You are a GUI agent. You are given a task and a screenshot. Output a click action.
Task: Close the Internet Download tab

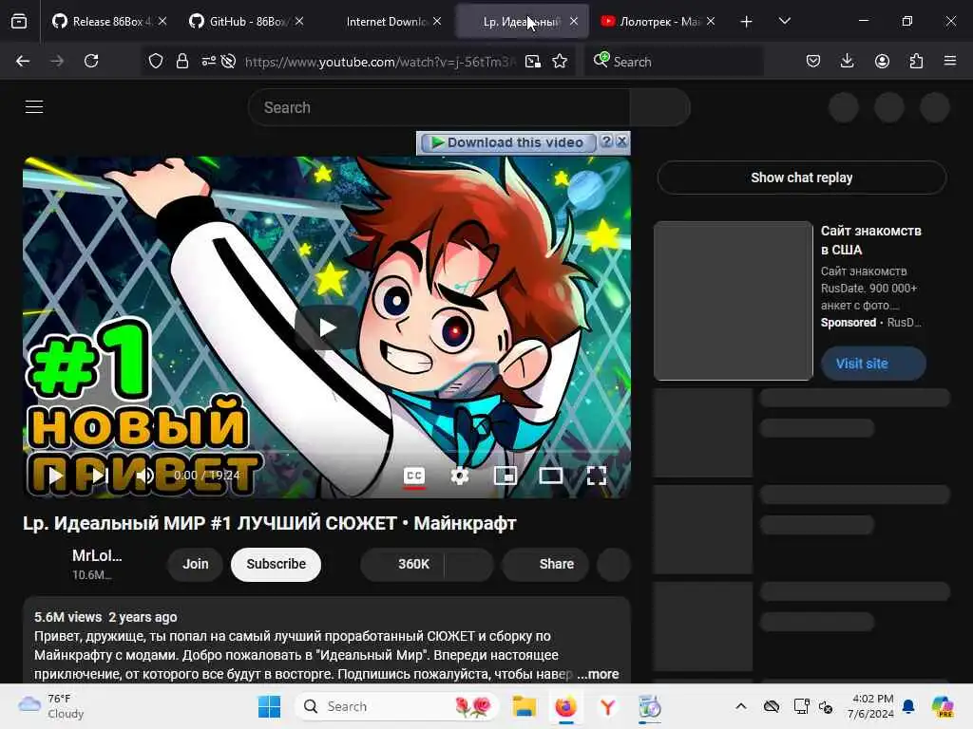pyautogui.click(x=437, y=21)
